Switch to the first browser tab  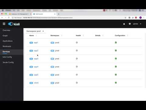point(20,14)
